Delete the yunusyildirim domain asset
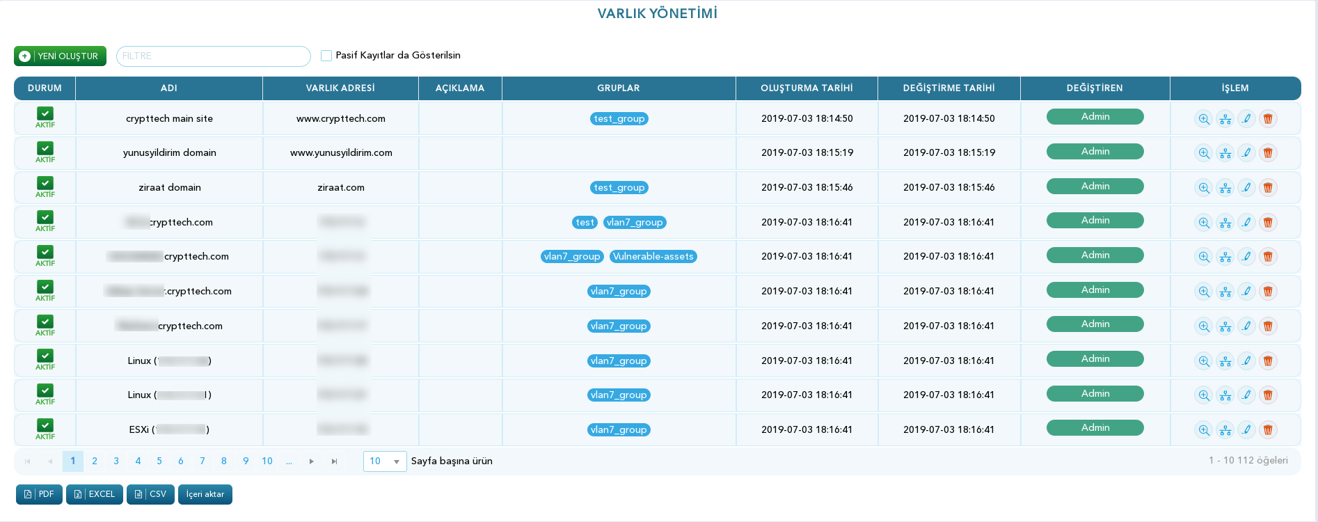The image size is (1318, 522). [x=1268, y=153]
